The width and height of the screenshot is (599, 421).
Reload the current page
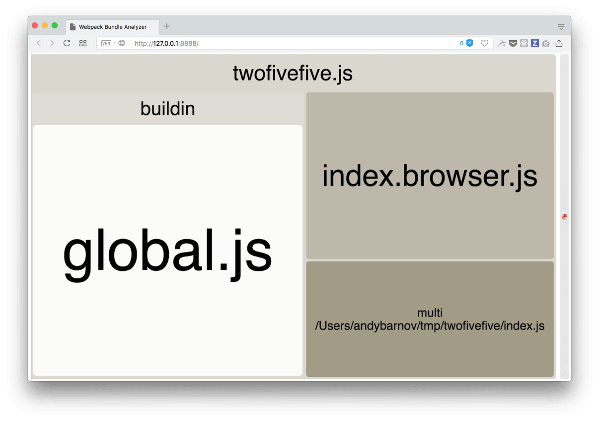pyautogui.click(x=67, y=43)
